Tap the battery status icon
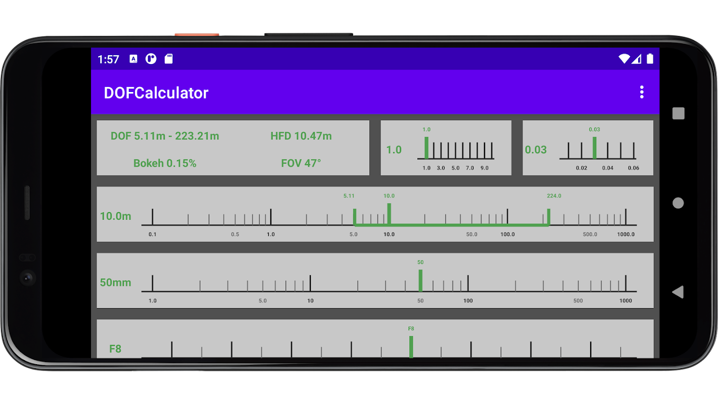The width and height of the screenshot is (718, 404). pos(650,59)
